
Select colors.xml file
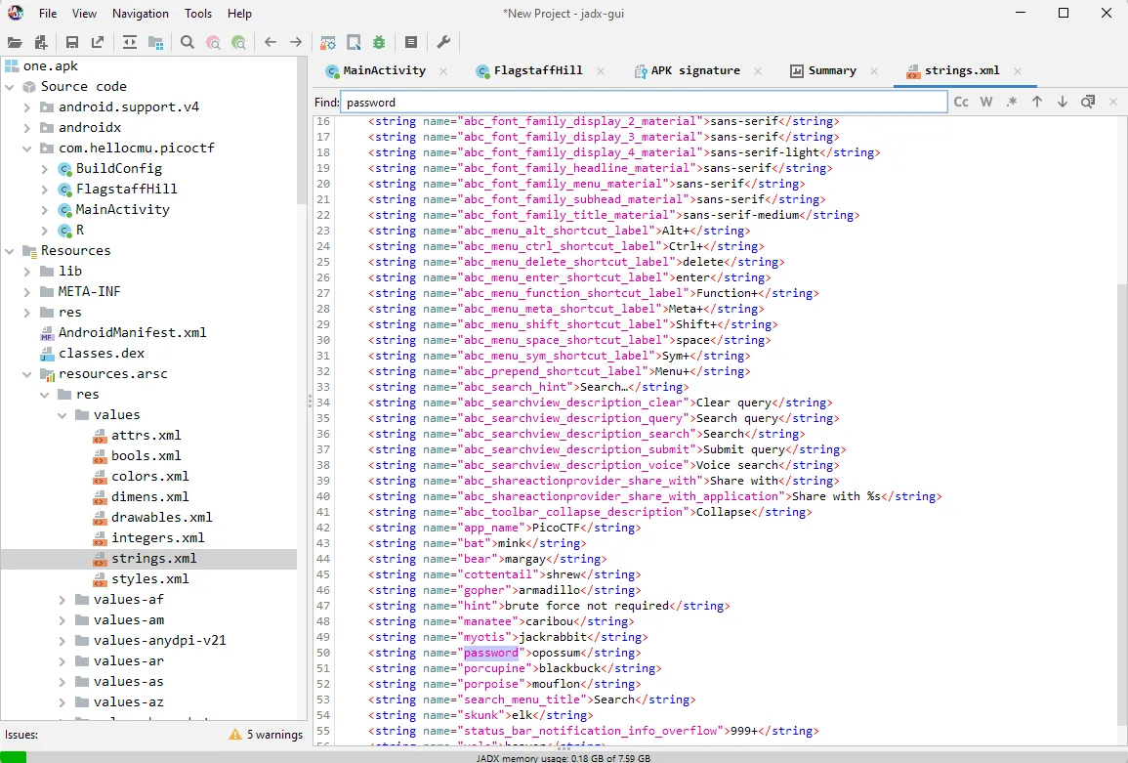149,477
